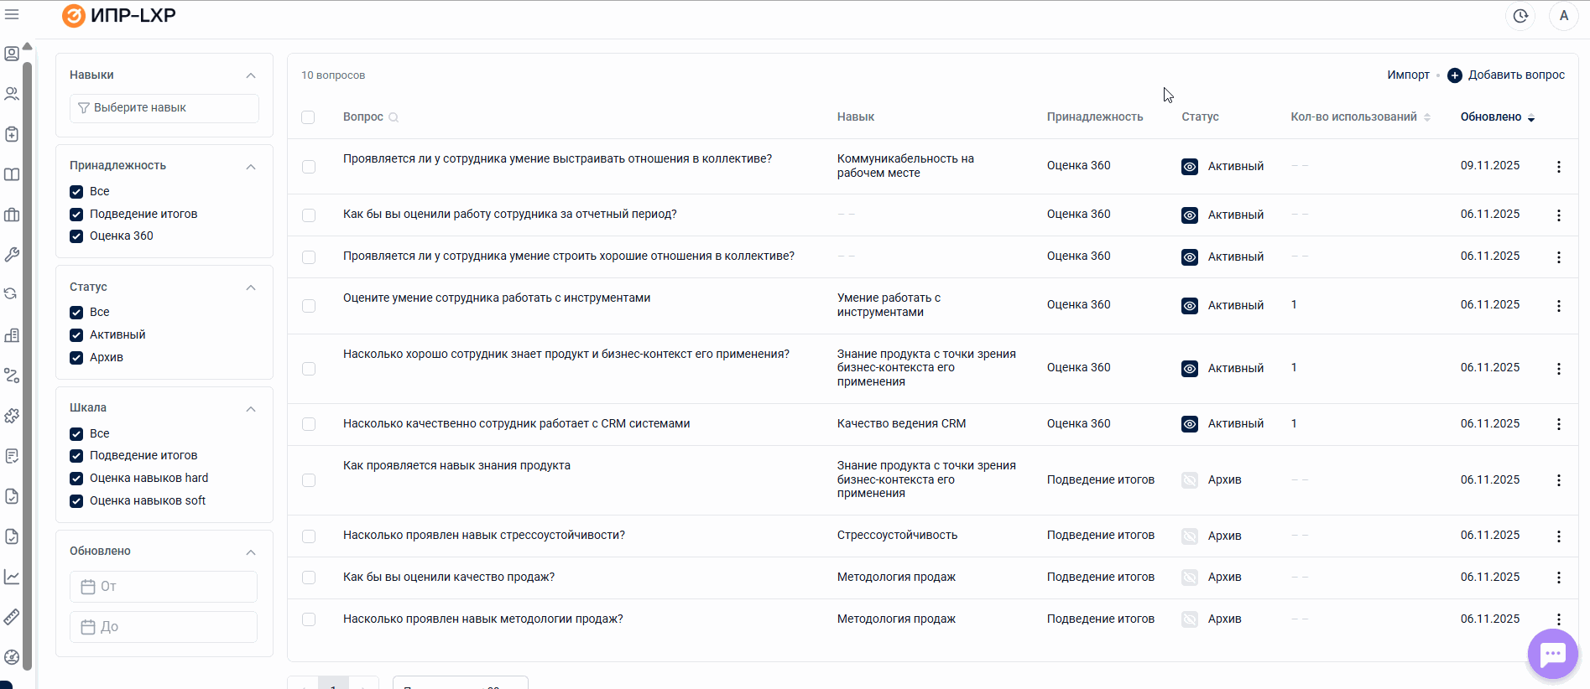The height and width of the screenshot is (689, 1590).
Task: Click the plus icon for Добавить вопрос
Action: (x=1455, y=75)
